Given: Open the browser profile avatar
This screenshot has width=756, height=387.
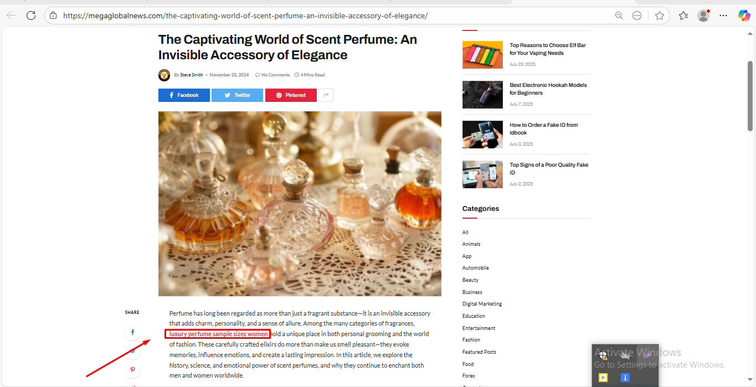Looking at the screenshot, I should (x=703, y=16).
